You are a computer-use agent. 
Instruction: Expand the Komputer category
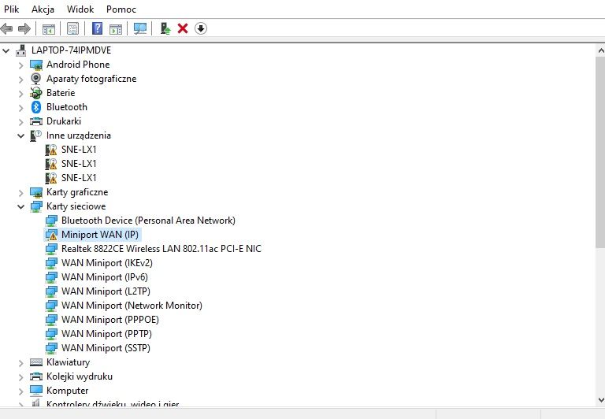point(20,391)
